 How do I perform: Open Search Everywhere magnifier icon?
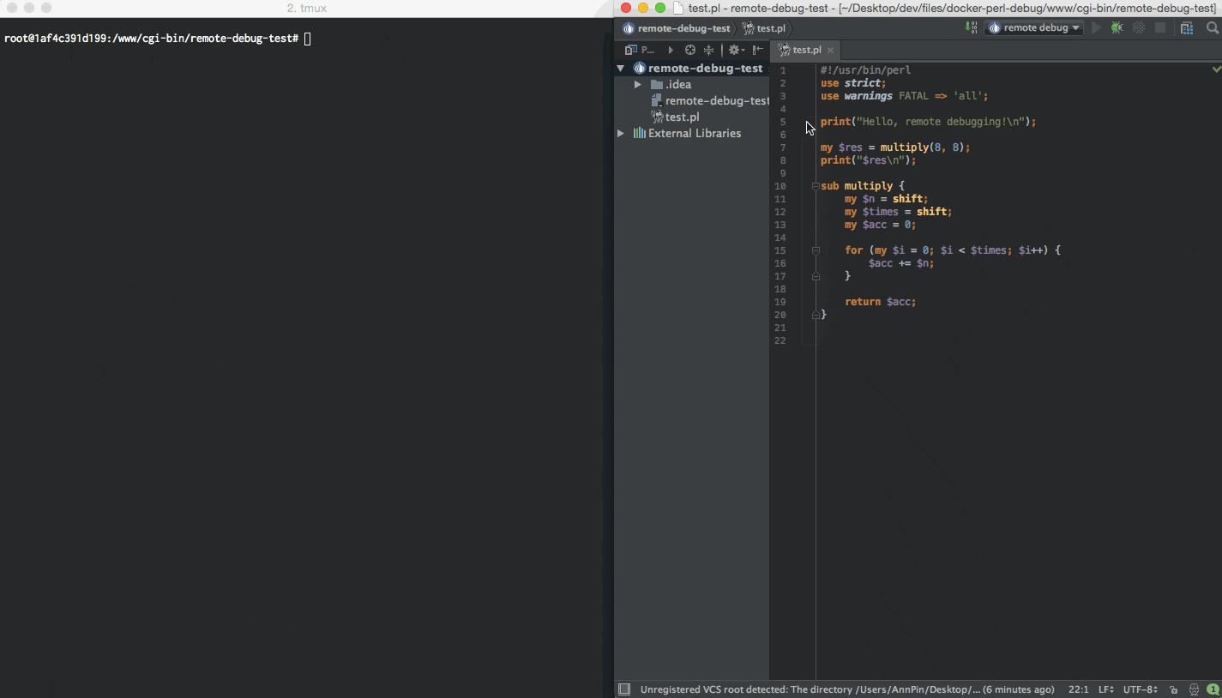(1212, 27)
